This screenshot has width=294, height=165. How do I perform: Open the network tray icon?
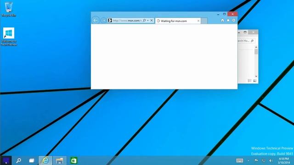pyautogui.click(x=264, y=160)
